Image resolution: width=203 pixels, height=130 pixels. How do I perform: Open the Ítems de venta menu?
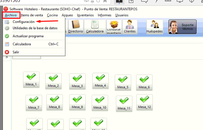pyautogui.click(x=32, y=15)
